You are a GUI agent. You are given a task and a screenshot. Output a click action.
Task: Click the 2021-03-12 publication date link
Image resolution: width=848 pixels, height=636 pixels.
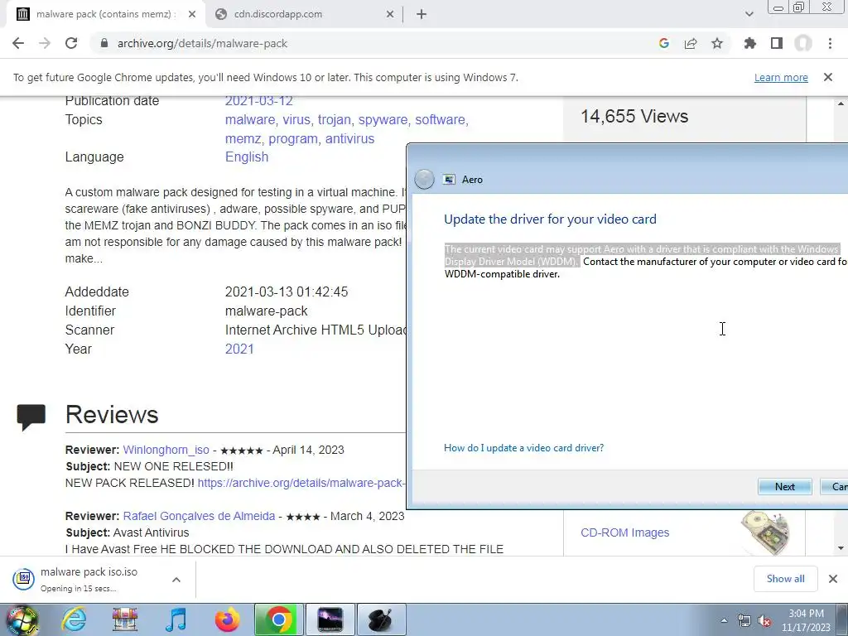[x=258, y=101]
